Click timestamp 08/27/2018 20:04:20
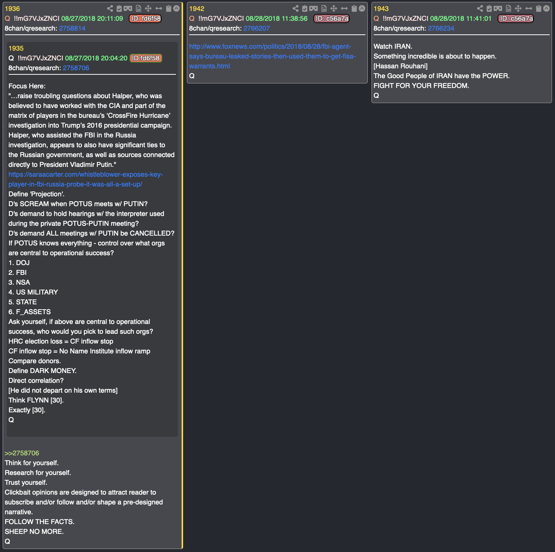The height and width of the screenshot is (552, 555). click(96, 58)
